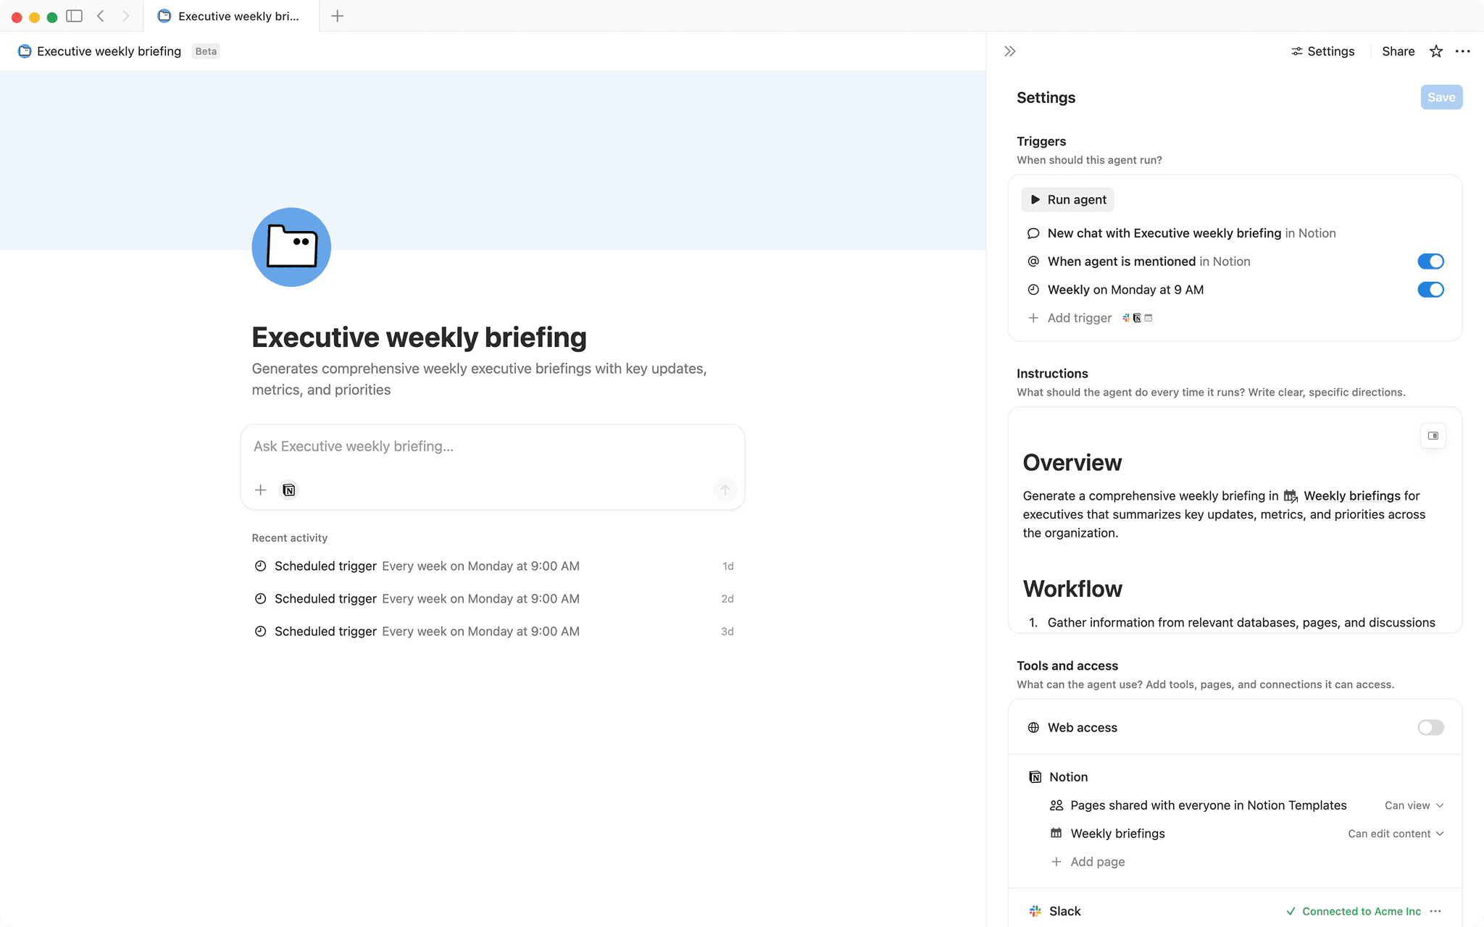Disable the When agent is mentioned trigger
Viewport: 1484px width, 927px height.
click(x=1430, y=261)
